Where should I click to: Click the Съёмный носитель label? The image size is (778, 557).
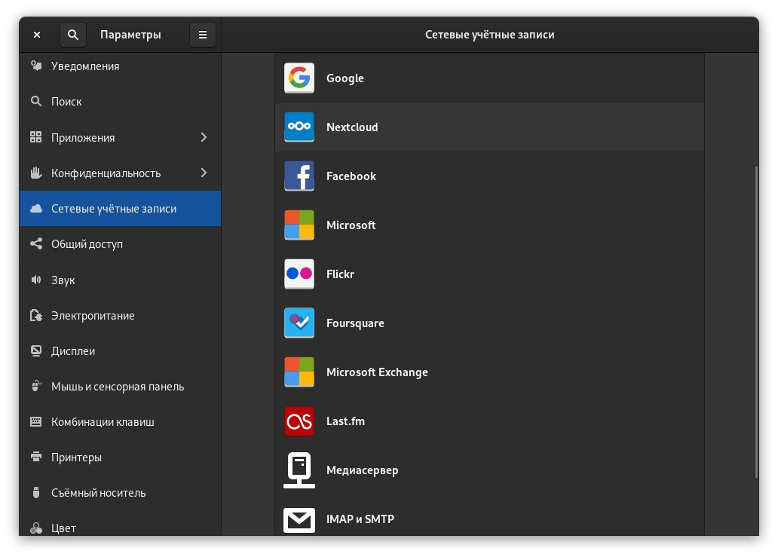point(98,492)
